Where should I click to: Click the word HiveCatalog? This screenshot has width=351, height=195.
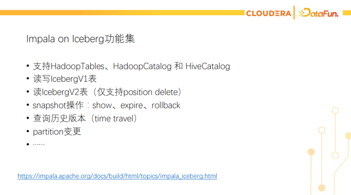[207, 66]
